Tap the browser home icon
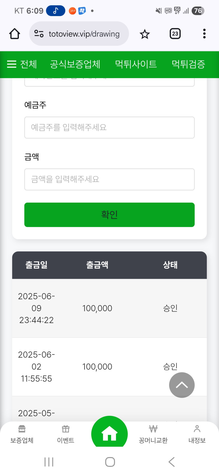 coord(14,34)
